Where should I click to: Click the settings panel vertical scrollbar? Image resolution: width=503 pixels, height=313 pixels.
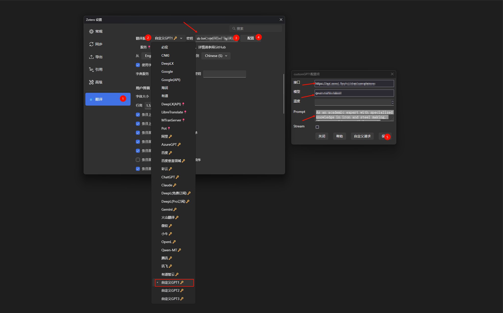point(284,94)
